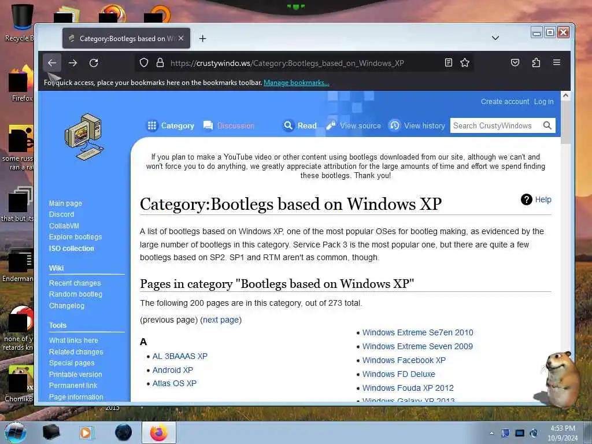Select the Read tab

[x=300, y=125]
